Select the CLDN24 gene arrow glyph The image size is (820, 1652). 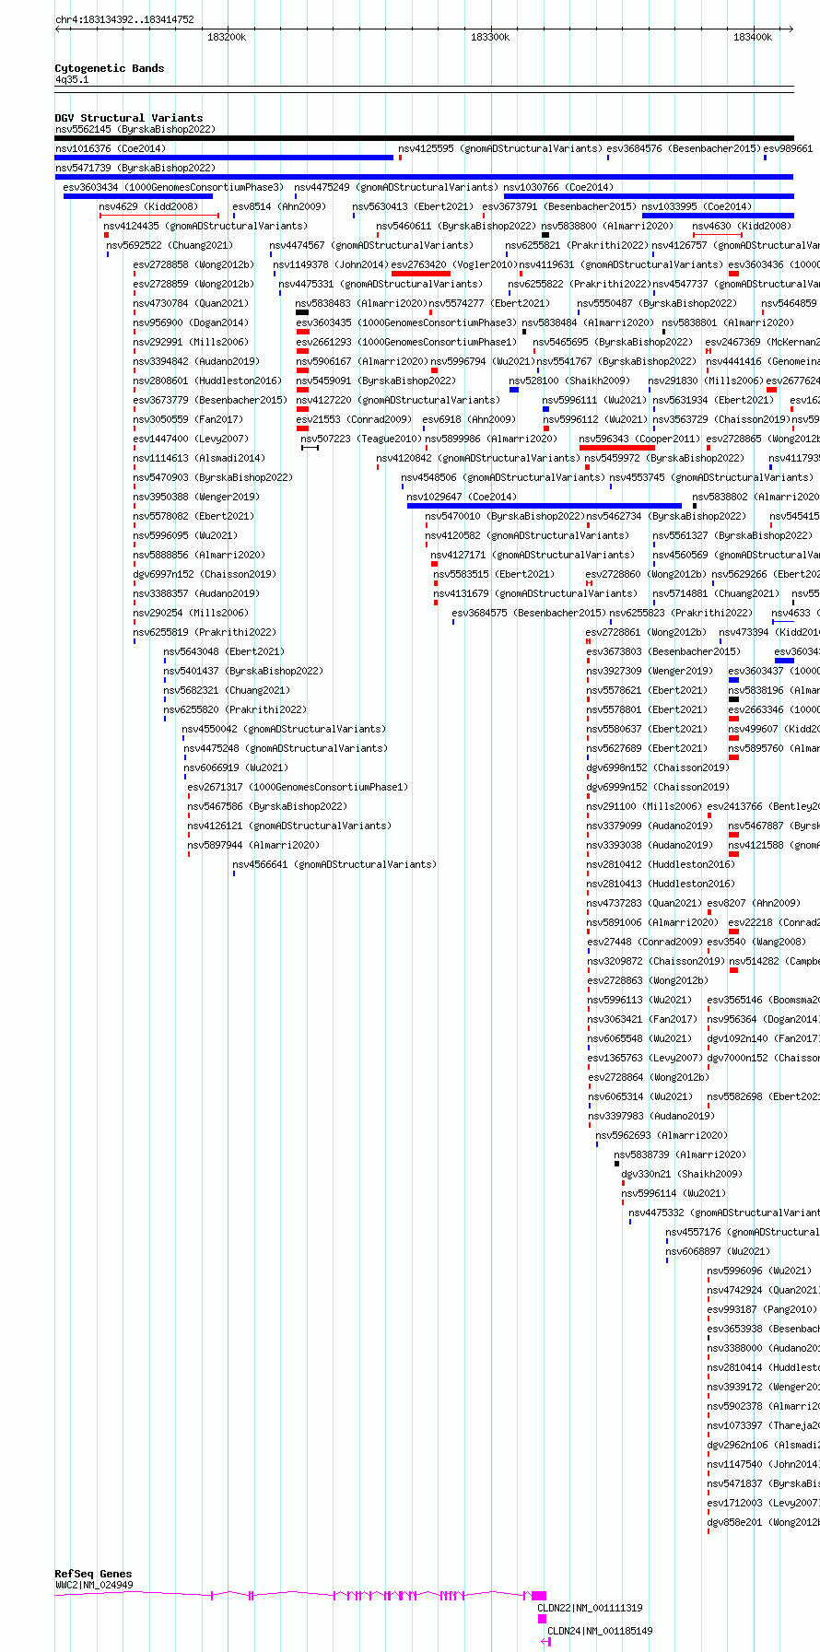pyautogui.click(x=546, y=1641)
